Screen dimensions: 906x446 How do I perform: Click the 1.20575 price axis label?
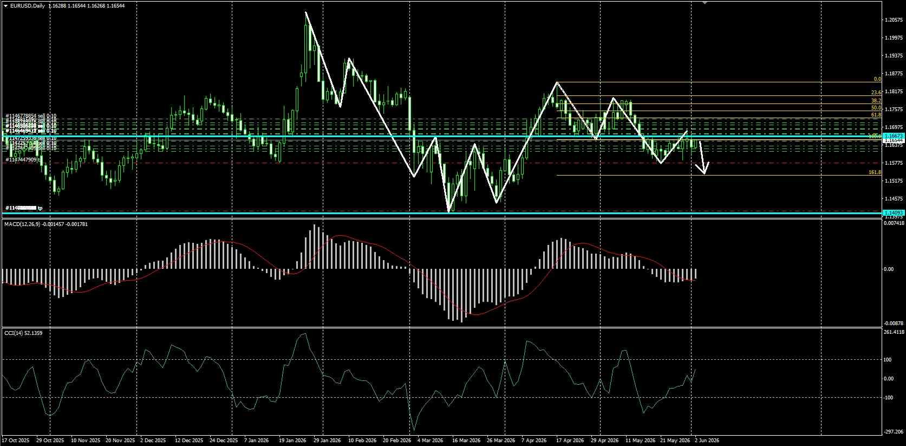point(893,20)
